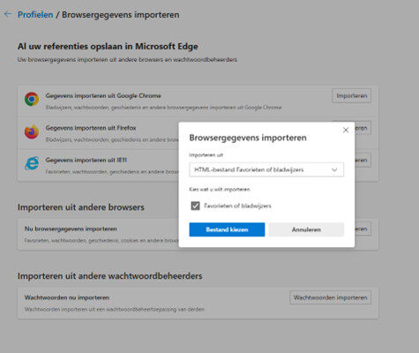Click the Wachtwoorden importeren button

tap(330, 297)
